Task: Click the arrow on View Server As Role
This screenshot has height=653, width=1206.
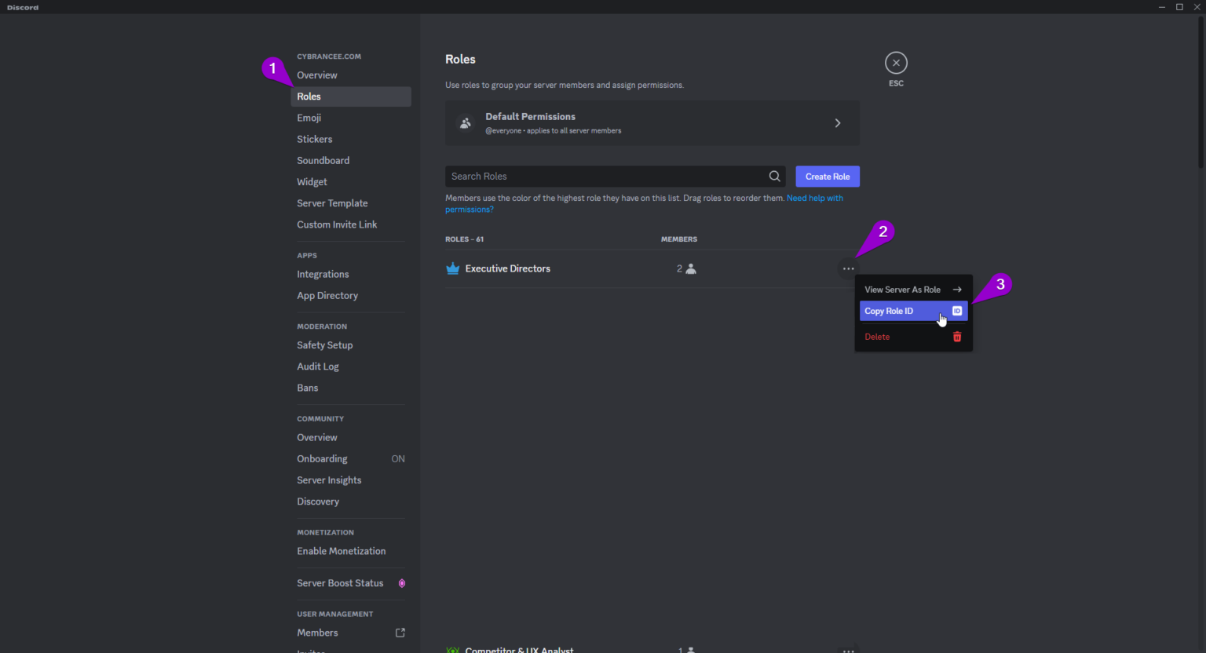Action: coord(956,289)
